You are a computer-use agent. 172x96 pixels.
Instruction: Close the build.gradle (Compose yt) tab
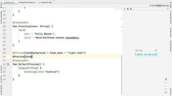(37, 2)
